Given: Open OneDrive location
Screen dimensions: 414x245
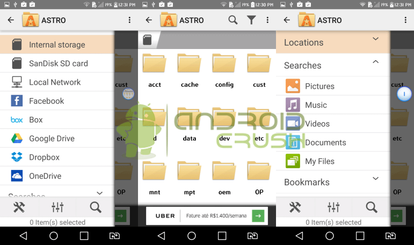Looking at the screenshot, I should (57, 176).
